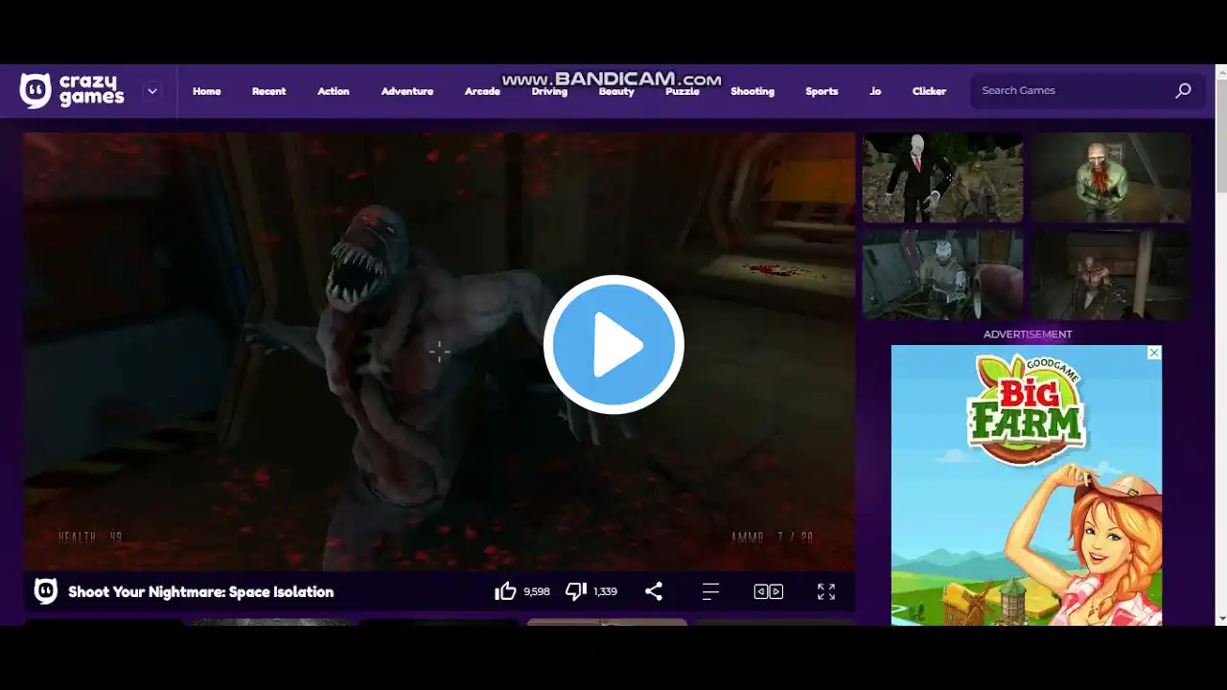Click the 9,598 like count

point(537,592)
